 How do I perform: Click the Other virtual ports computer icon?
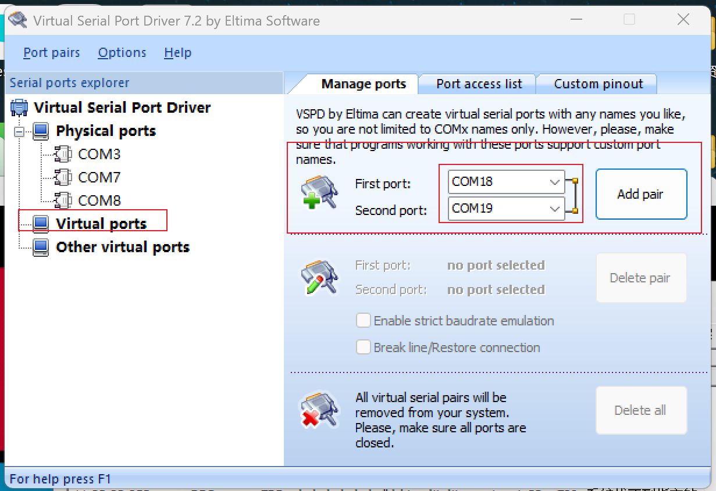[41, 247]
